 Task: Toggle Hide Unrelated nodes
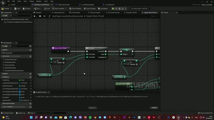click(58, 9)
